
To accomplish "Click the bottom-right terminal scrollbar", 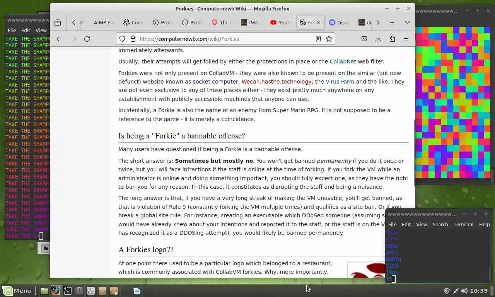I will 491,274.
